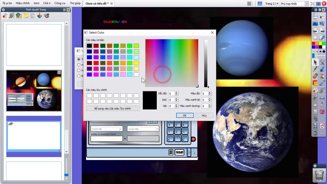This screenshot has height=184, width=327.
Task: Click the Màu đỏ value input field
Action: pyautogui.click(x=205, y=94)
